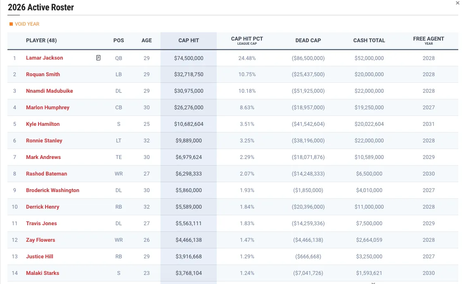Image resolution: width=462 pixels, height=284 pixels.
Task: Go to the Malaki Starks player page
Action: tap(43, 273)
